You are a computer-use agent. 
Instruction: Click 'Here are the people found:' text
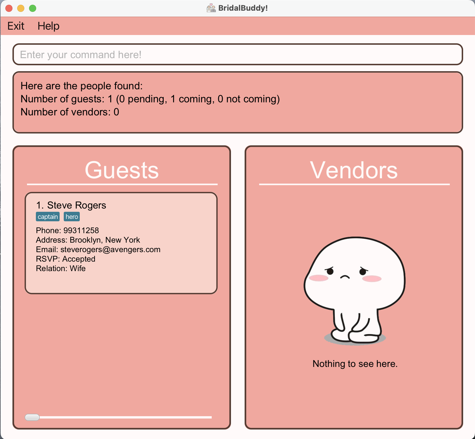pyautogui.click(x=82, y=86)
